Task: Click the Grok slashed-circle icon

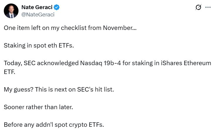Action: 199,8
